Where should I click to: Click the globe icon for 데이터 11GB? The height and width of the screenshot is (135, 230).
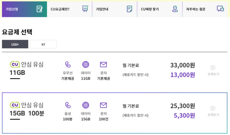click(86, 64)
